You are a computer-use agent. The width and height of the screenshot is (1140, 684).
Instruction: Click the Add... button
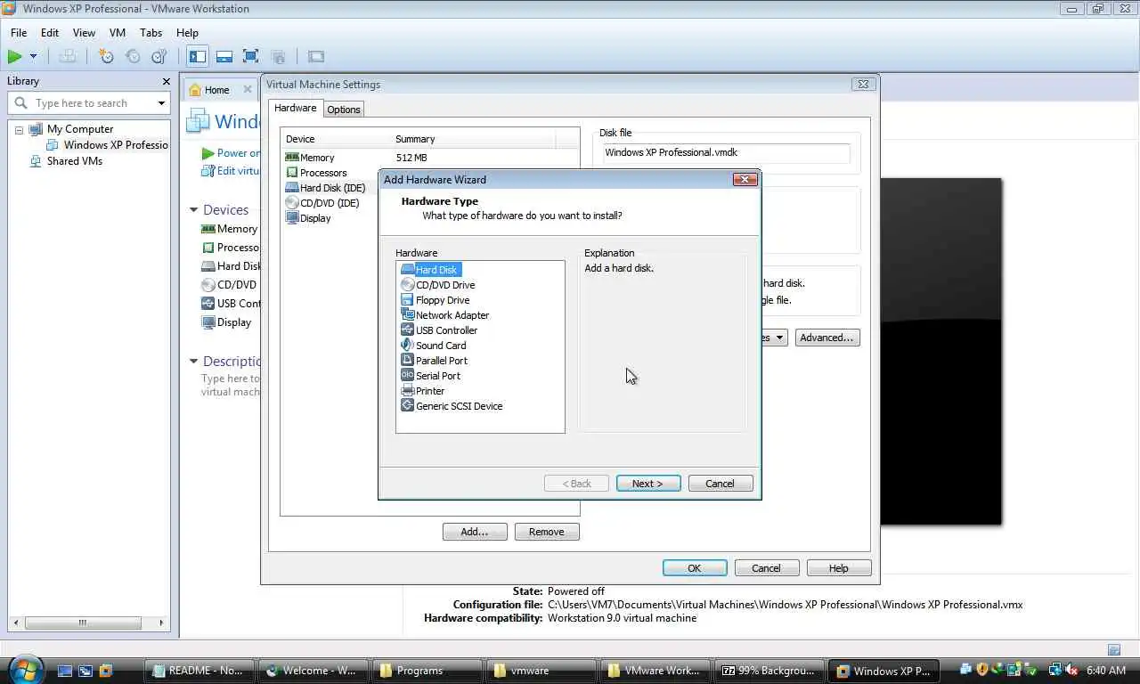point(475,532)
